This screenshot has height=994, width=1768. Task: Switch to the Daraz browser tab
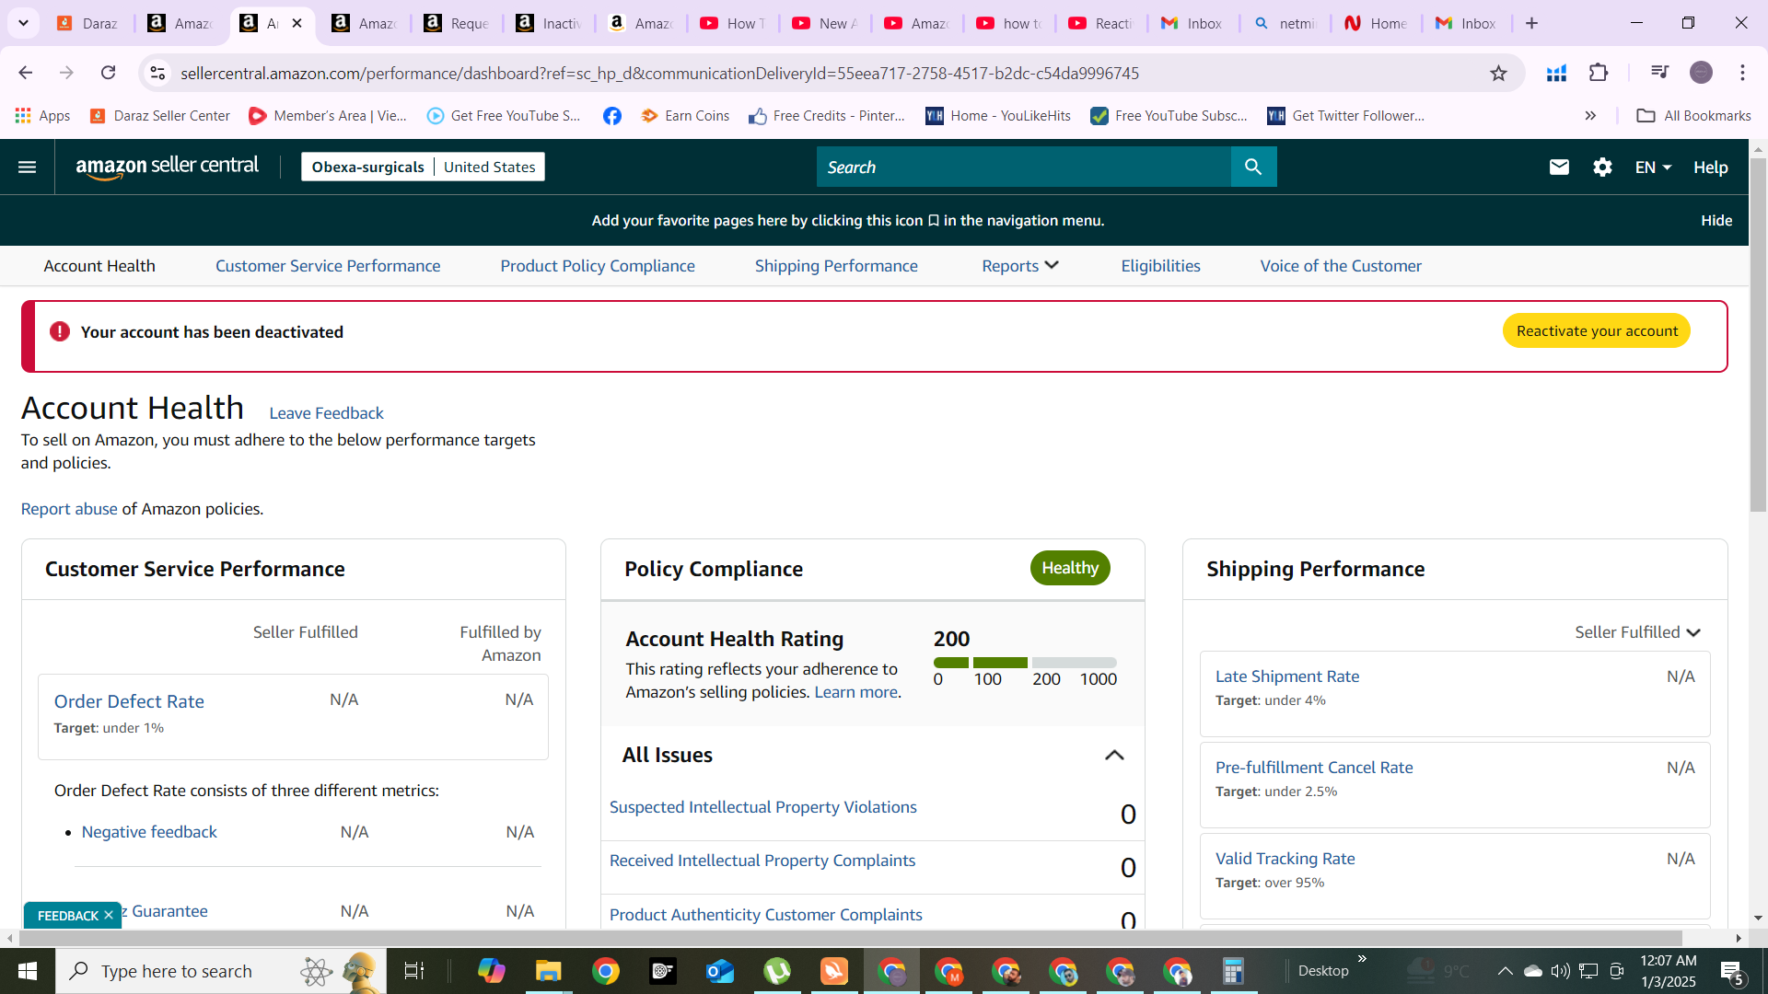(88, 23)
